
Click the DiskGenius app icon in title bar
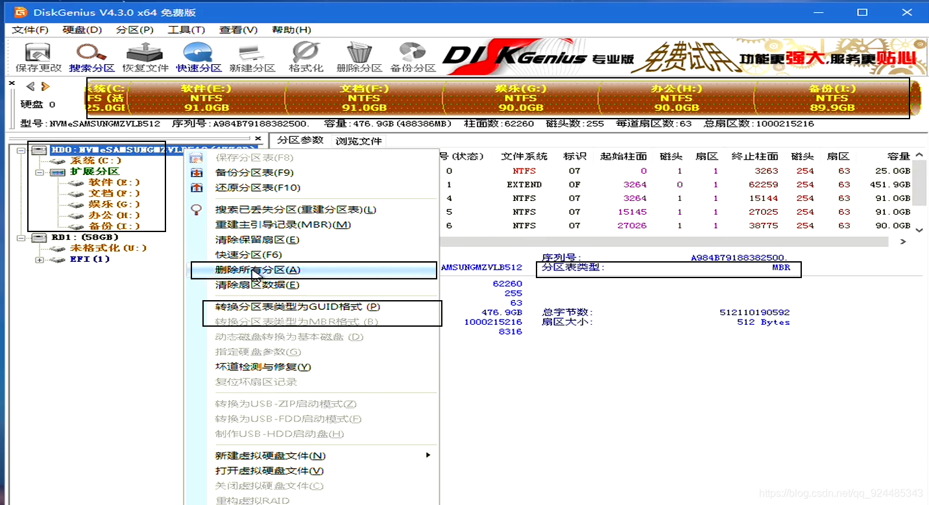coord(21,12)
